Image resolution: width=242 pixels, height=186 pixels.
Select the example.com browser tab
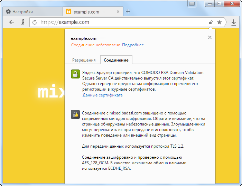[x=93, y=11]
